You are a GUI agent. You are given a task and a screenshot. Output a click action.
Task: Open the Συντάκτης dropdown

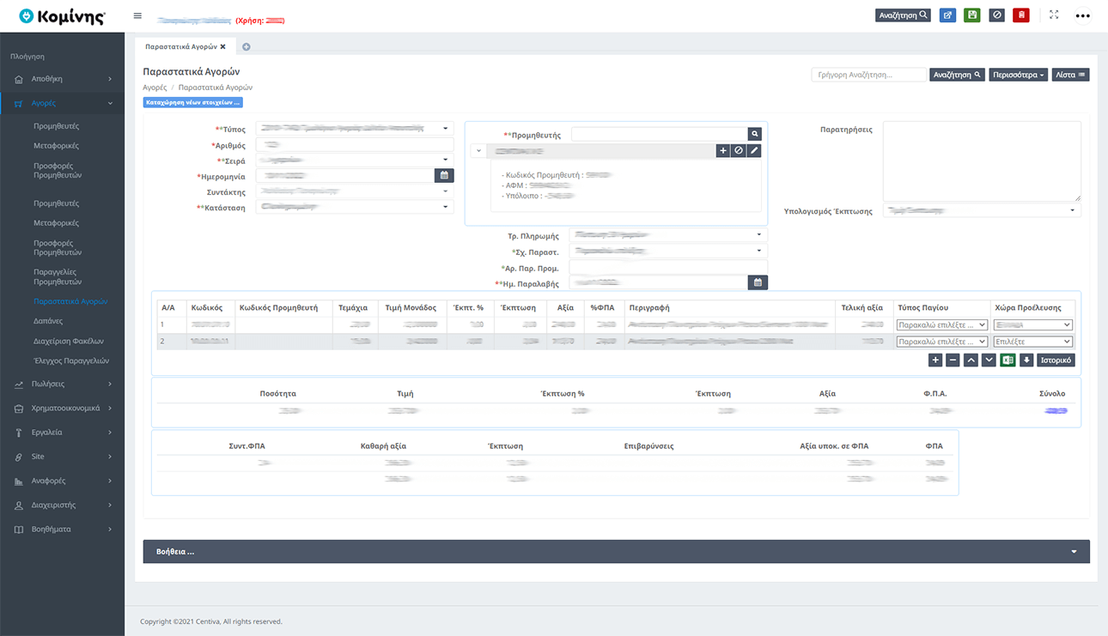click(355, 191)
